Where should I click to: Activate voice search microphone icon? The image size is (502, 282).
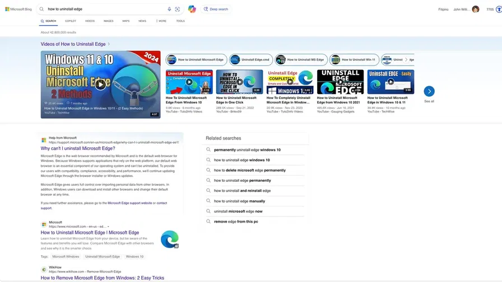point(169,9)
